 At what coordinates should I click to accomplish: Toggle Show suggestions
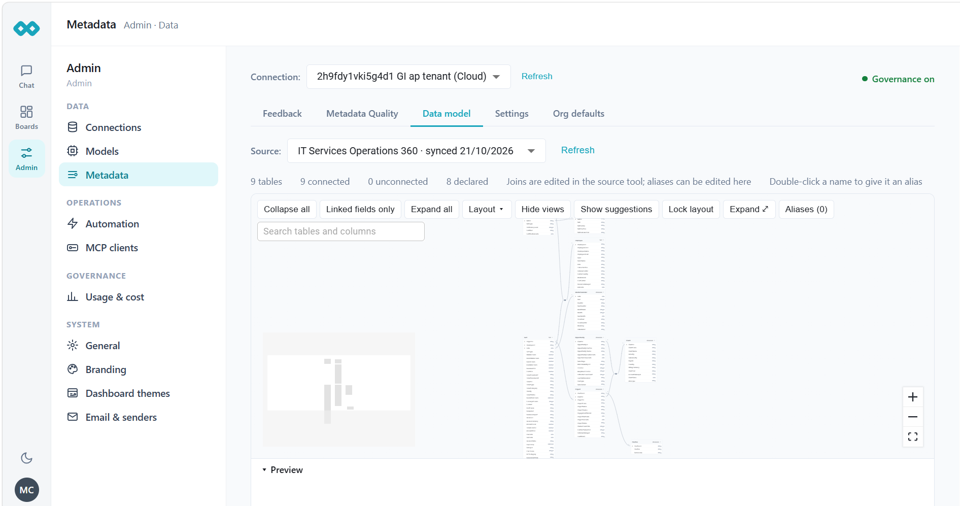(616, 209)
